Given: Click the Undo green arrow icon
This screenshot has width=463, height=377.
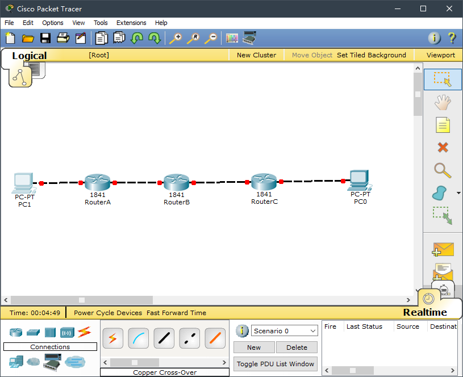Looking at the screenshot, I should (x=137, y=38).
